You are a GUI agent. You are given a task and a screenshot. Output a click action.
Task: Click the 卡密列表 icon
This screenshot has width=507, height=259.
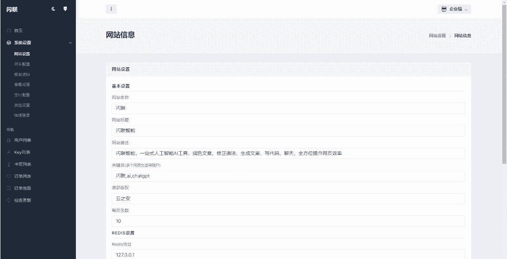point(9,164)
